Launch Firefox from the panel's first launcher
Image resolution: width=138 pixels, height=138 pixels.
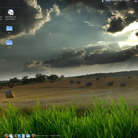coord(7,136)
